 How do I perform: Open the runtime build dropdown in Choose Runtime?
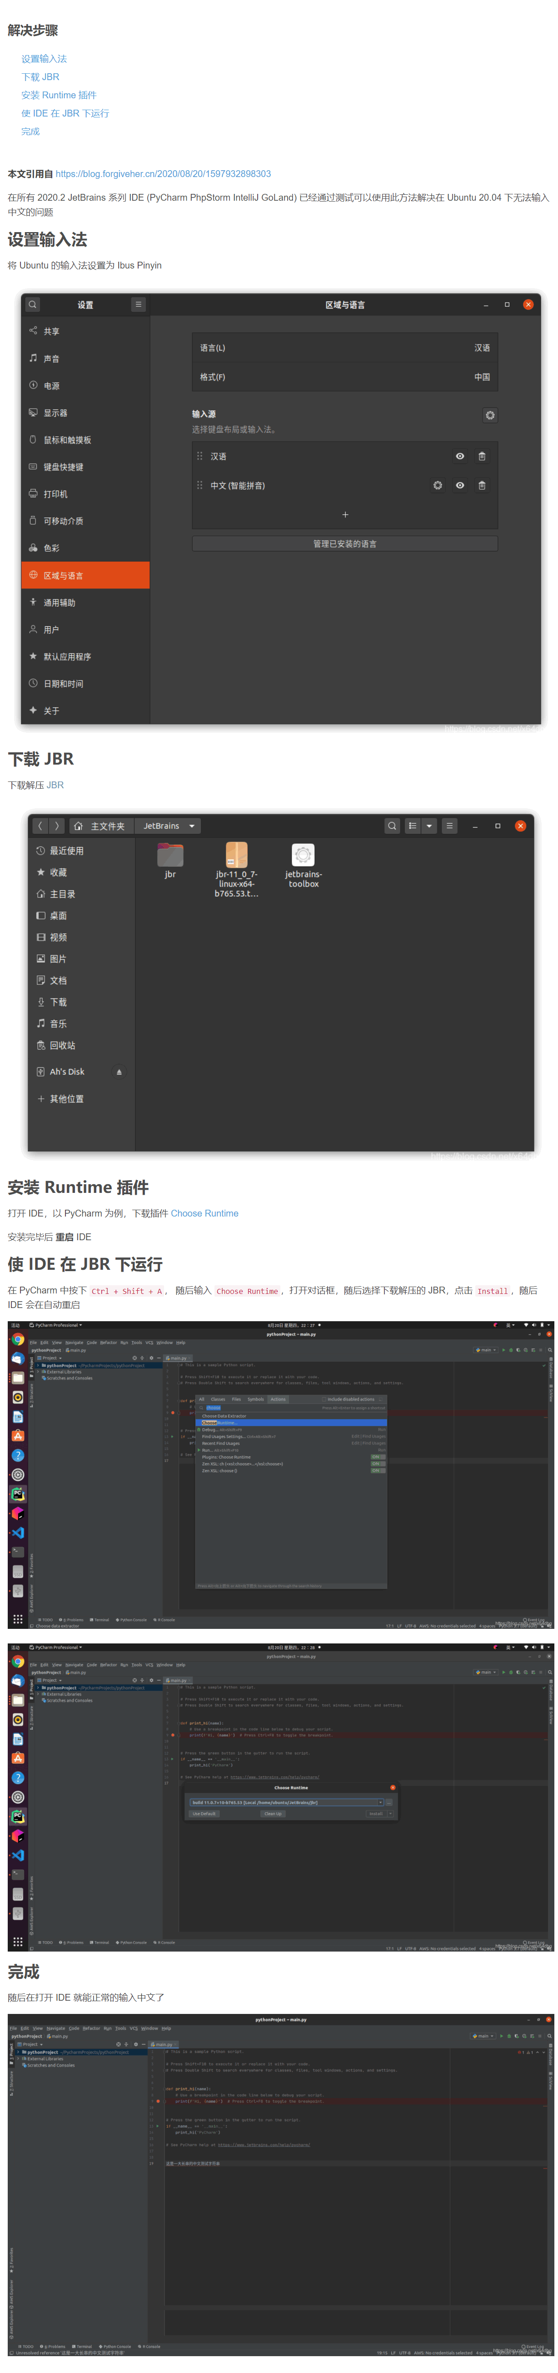click(381, 1803)
